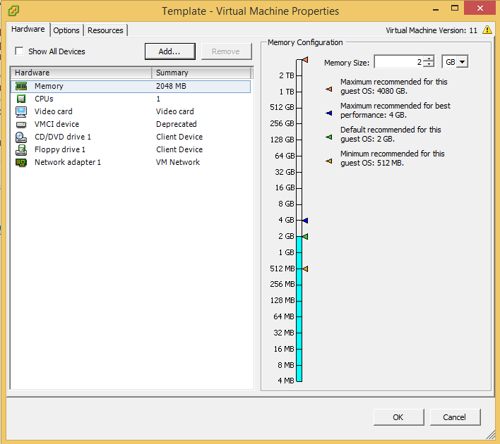The height and width of the screenshot is (444, 500).
Task: Click OK to confirm settings
Action: pyautogui.click(x=398, y=417)
